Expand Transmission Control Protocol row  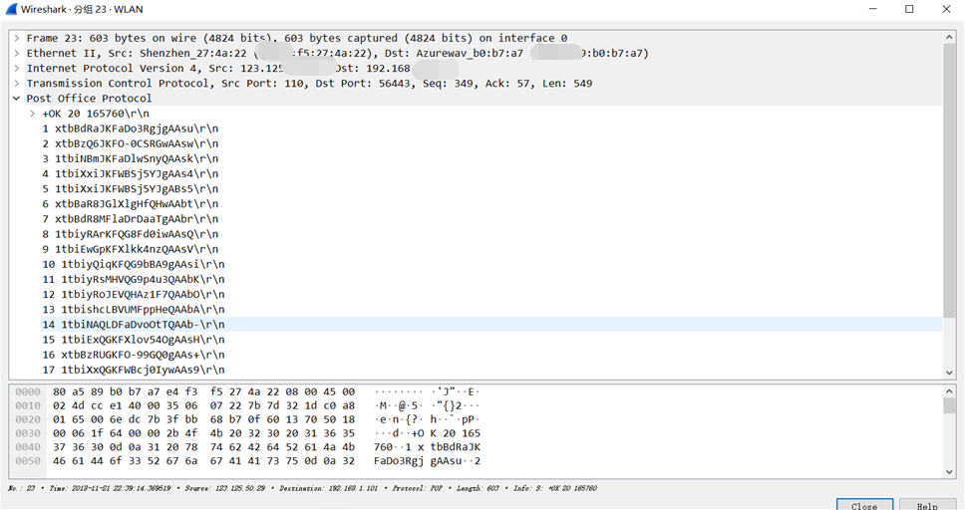[17, 84]
